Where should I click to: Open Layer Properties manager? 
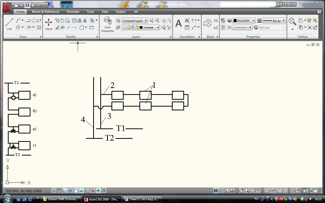pos(108,24)
